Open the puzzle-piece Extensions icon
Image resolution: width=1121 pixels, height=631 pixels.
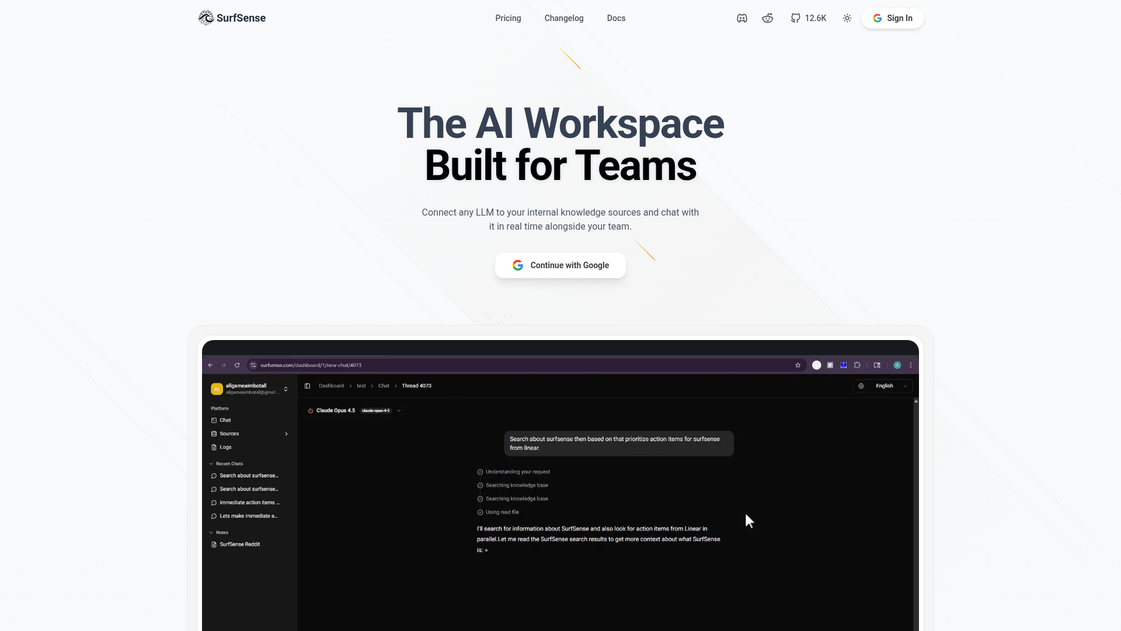click(x=857, y=365)
